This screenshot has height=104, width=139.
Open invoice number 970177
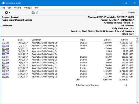pos(5,54)
